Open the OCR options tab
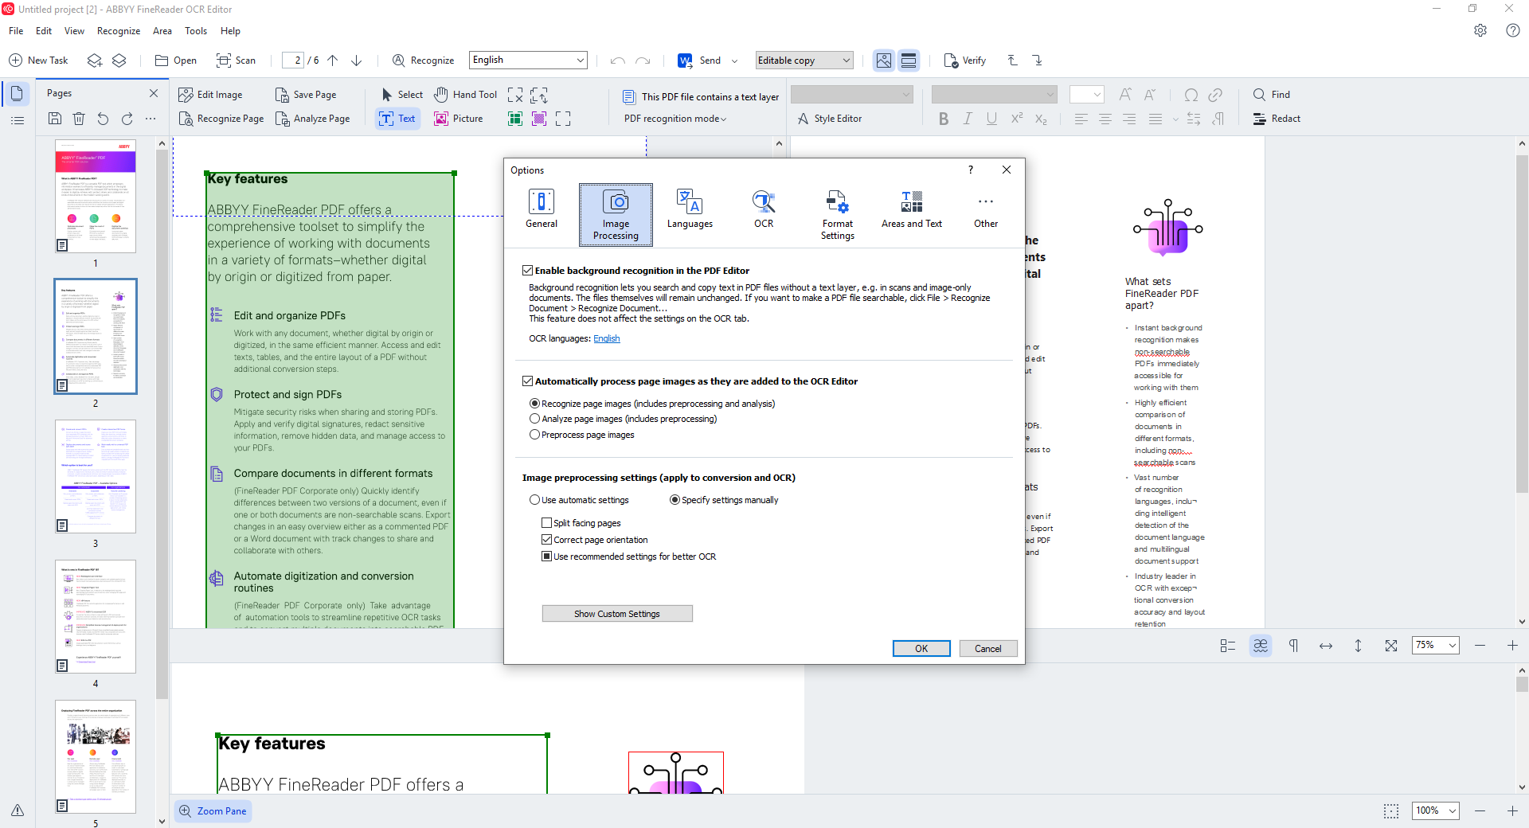This screenshot has width=1529, height=828. [764, 210]
